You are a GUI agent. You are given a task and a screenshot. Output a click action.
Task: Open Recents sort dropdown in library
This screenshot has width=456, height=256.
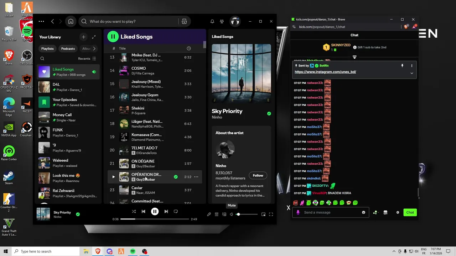[87, 59]
